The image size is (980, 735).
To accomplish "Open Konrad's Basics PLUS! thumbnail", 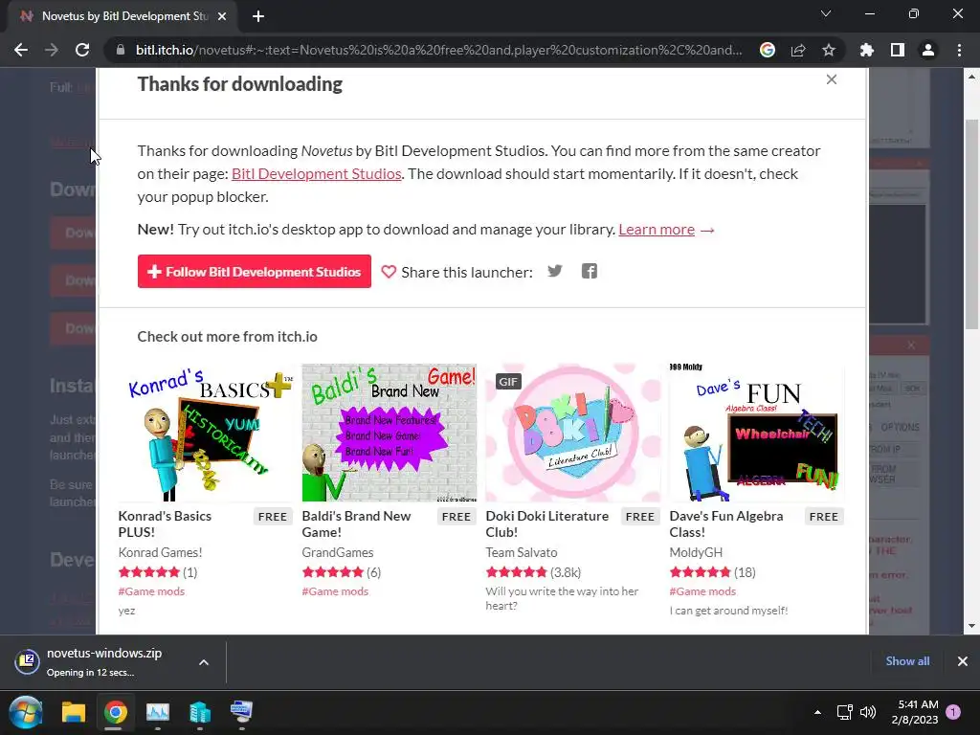I will 206,433.
